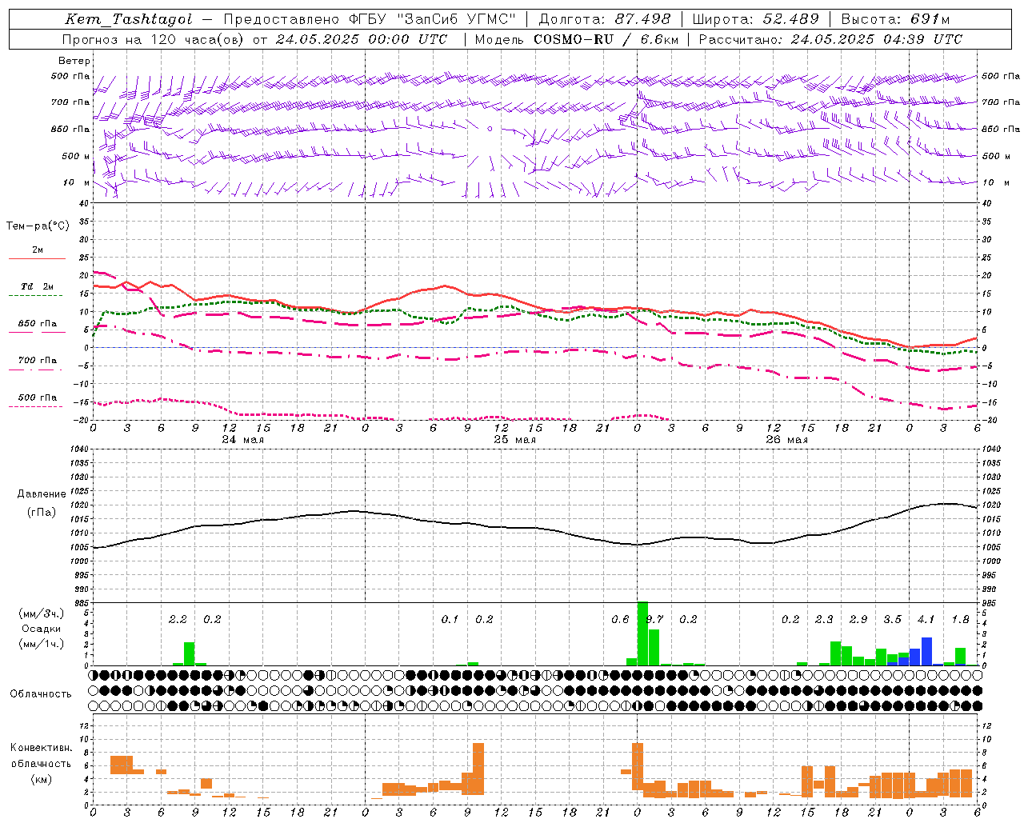Click the Осадки precipitation label
The height and width of the screenshot is (819, 1024).
click(42, 629)
